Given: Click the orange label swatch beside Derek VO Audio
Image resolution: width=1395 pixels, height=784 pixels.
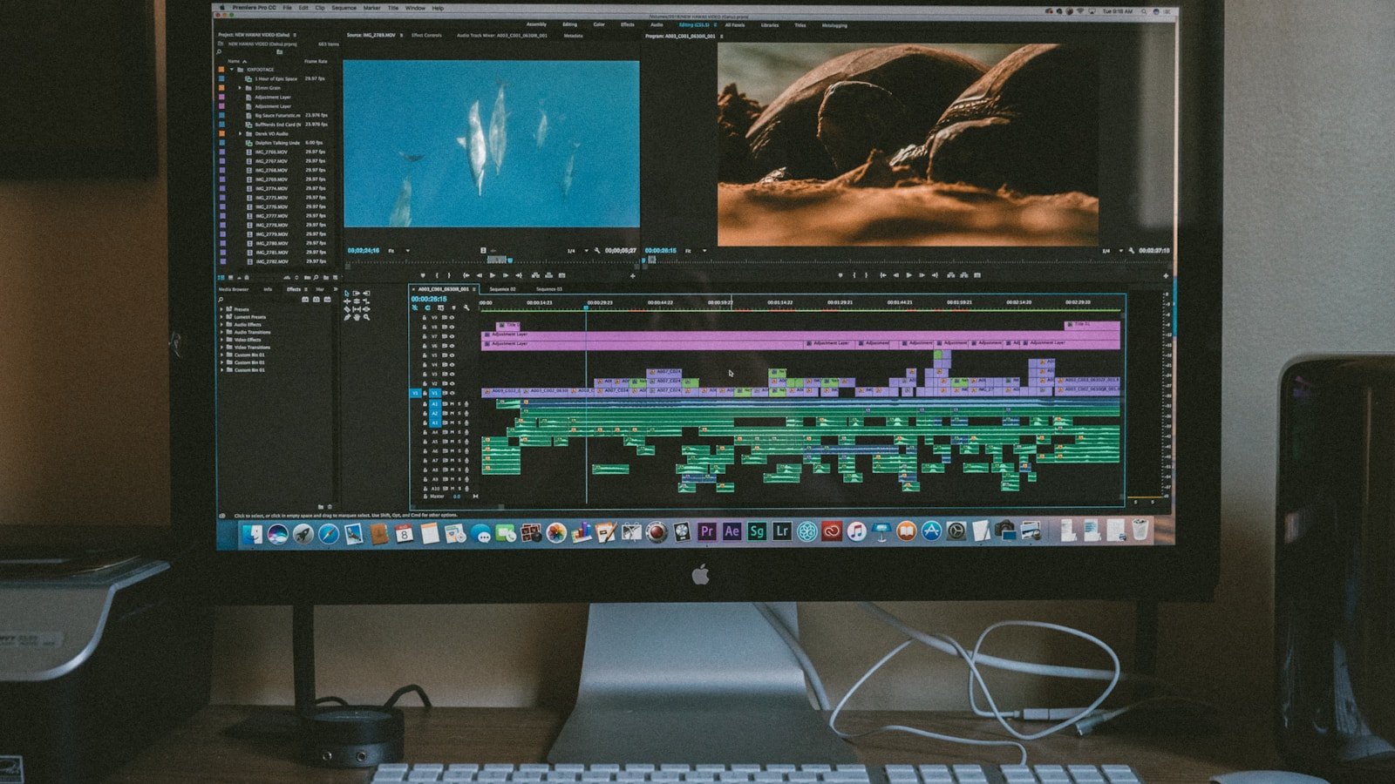Looking at the screenshot, I should coord(221,133).
